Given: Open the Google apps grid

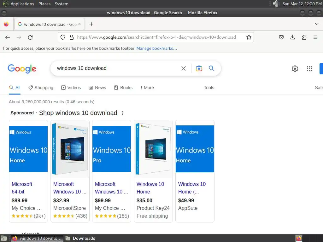Looking at the screenshot, I should coord(309,68).
